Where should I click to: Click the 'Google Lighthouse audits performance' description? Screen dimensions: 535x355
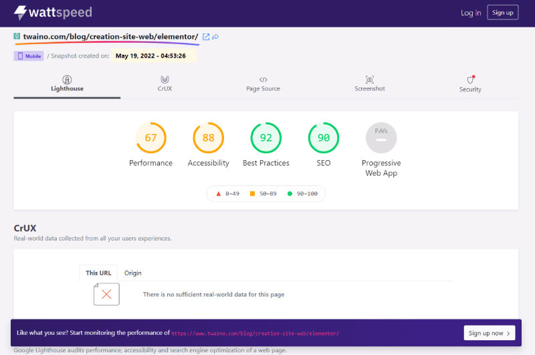tap(150, 350)
